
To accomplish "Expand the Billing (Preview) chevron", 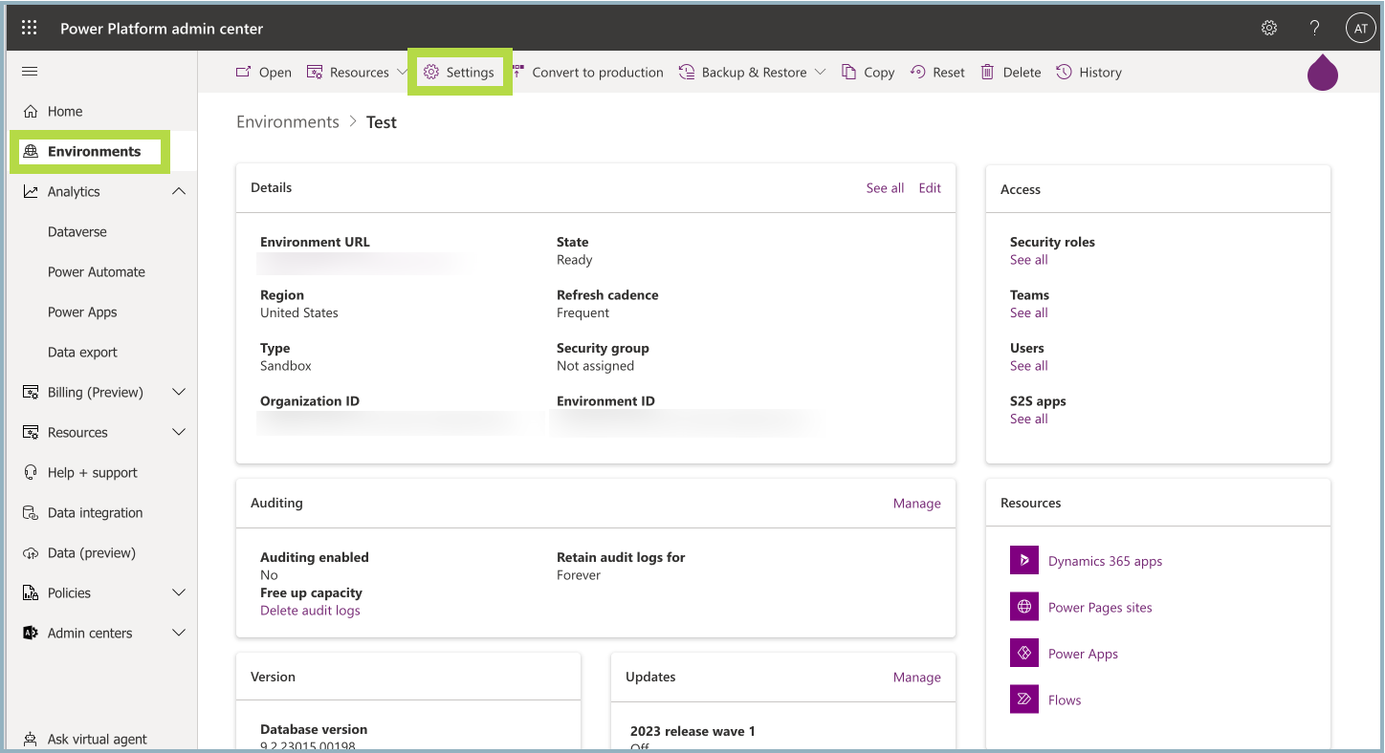I will pyautogui.click(x=179, y=393).
